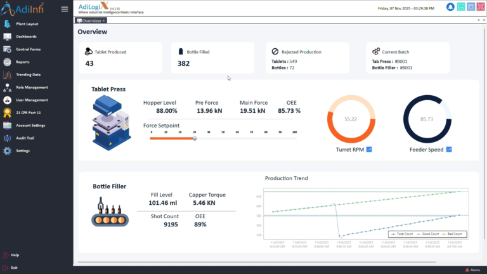Viewport: 487px width, 274px height.
Task: Open User Management menu item
Action: point(32,100)
